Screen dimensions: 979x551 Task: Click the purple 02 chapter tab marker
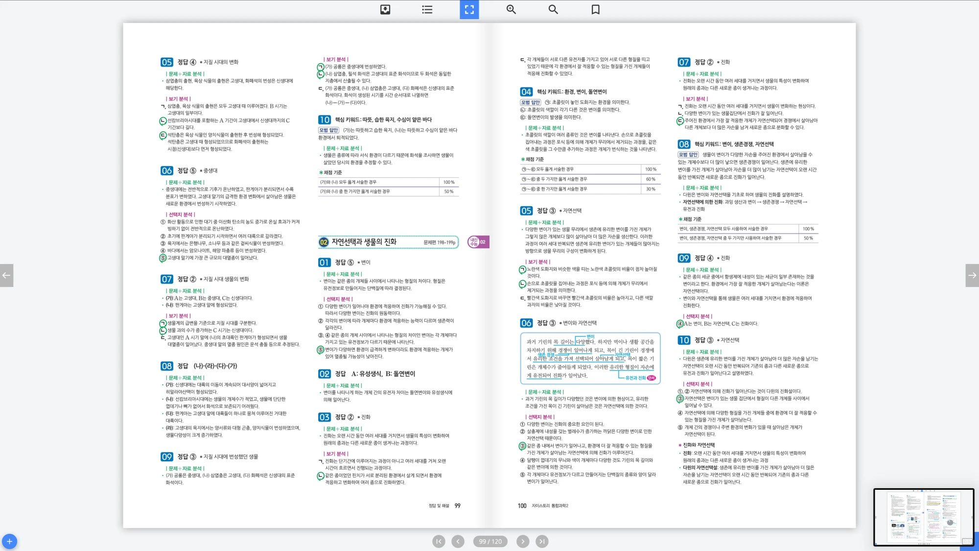click(x=478, y=242)
